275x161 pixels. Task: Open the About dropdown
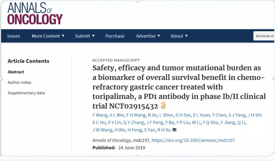pos(179,36)
